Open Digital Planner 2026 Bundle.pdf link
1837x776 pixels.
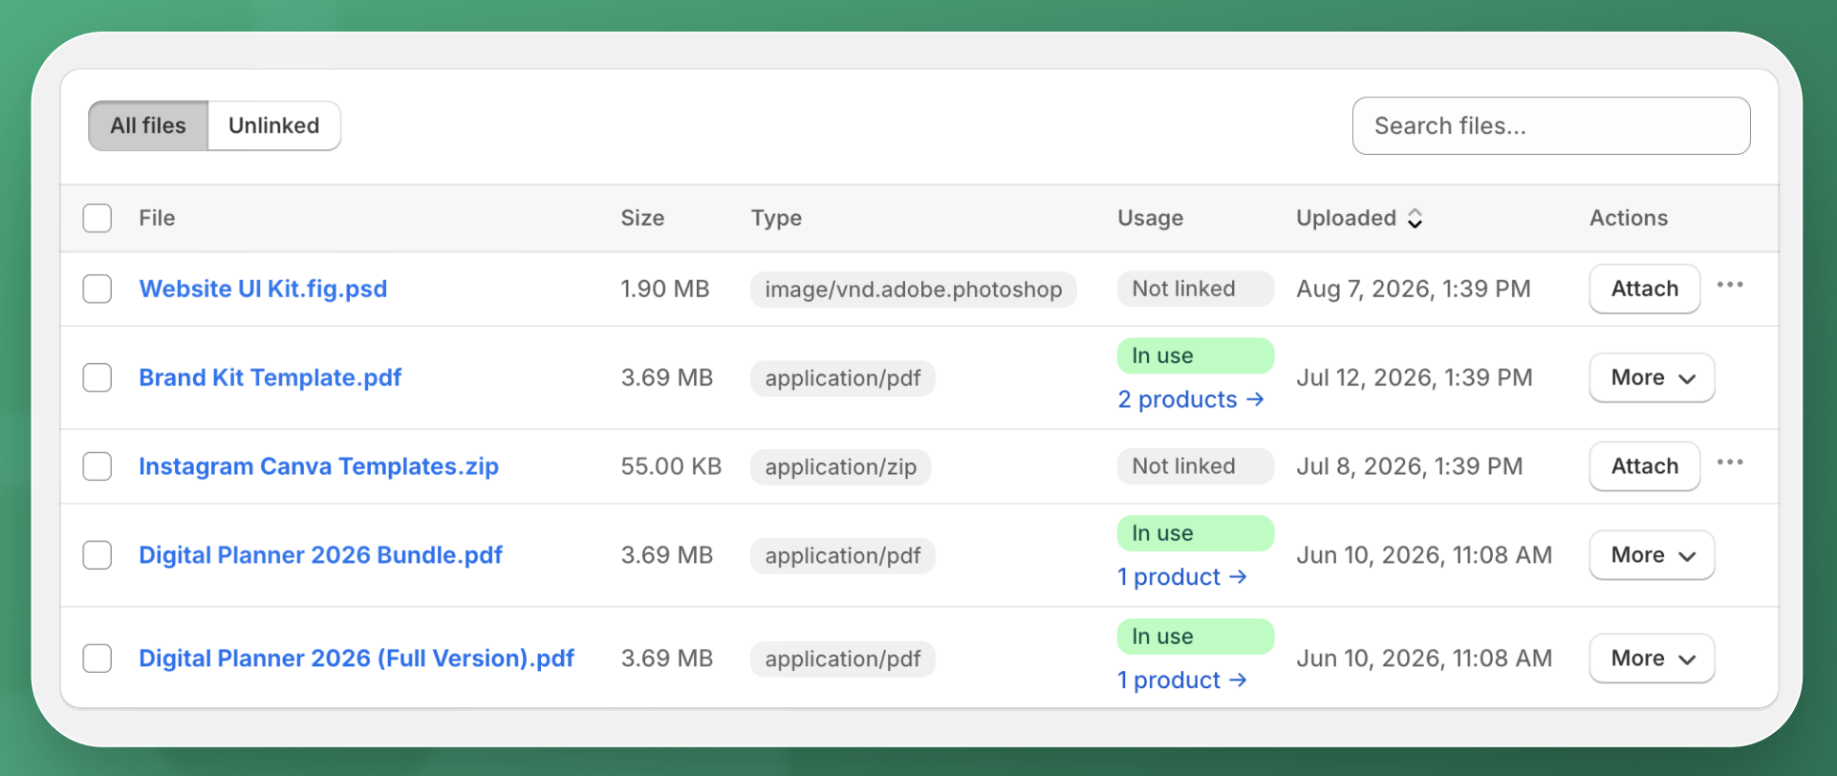tap(320, 555)
